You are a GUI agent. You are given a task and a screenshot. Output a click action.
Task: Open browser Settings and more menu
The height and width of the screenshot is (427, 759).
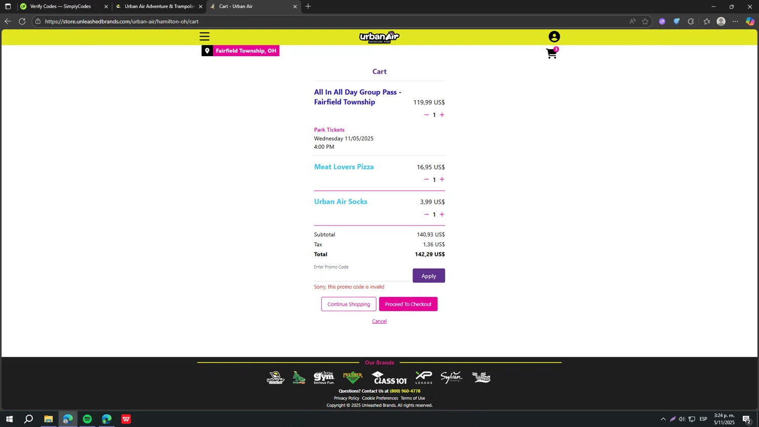tap(735, 21)
